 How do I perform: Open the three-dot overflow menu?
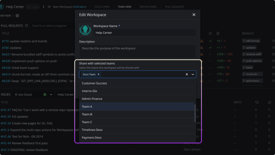(x=44, y=6)
